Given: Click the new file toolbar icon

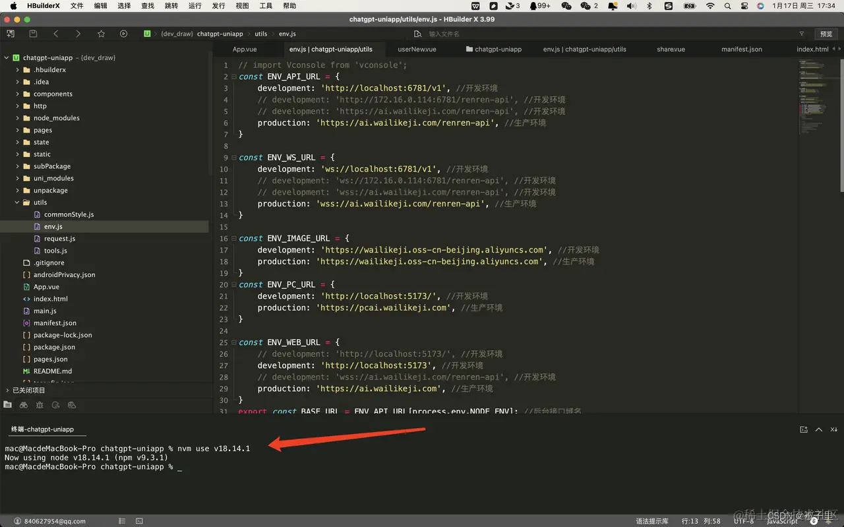Looking at the screenshot, I should click(x=11, y=34).
